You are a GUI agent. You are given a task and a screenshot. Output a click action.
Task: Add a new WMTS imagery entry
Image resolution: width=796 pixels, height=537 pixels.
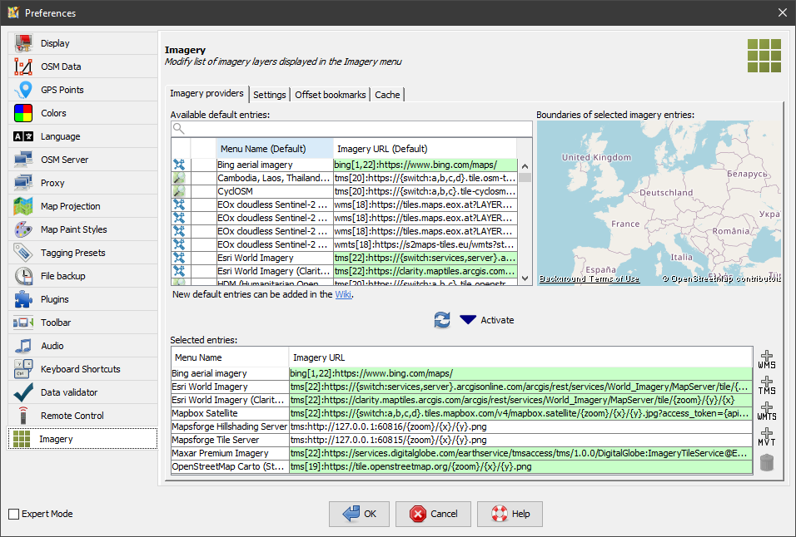tap(767, 409)
